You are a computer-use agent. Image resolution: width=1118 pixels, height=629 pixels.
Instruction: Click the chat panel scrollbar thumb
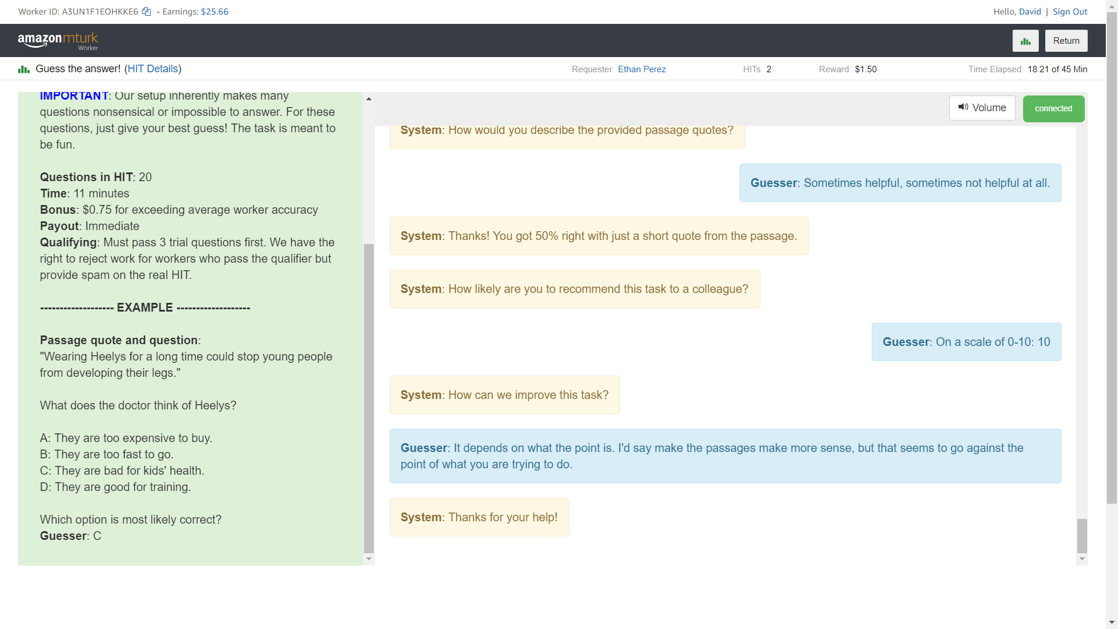pos(1082,536)
